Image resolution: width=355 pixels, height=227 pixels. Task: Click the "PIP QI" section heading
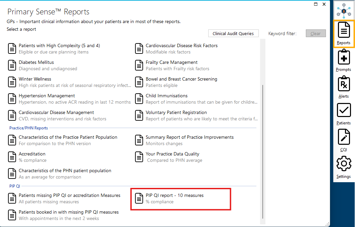(15, 186)
